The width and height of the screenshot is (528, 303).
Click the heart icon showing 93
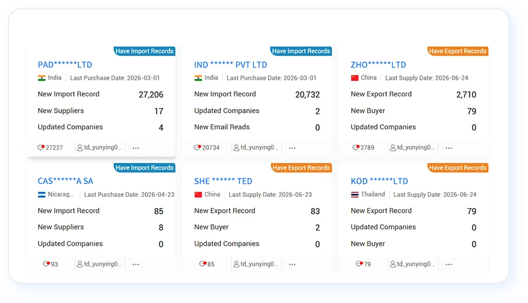click(x=46, y=264)
